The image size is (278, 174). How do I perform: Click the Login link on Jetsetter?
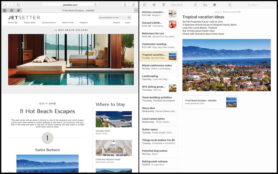[128, 22]
